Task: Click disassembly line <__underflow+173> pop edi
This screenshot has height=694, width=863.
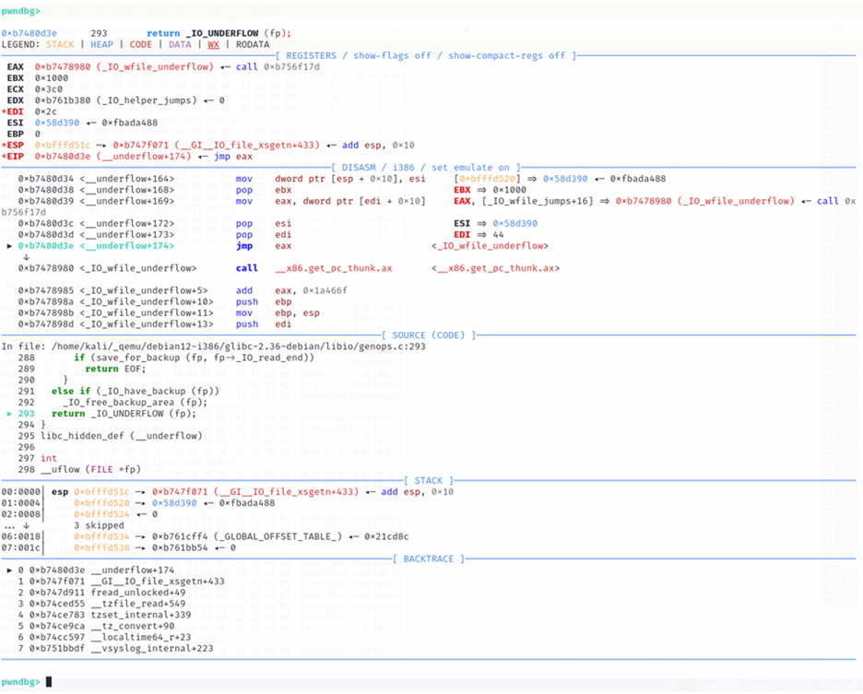Action: point(156,234)
